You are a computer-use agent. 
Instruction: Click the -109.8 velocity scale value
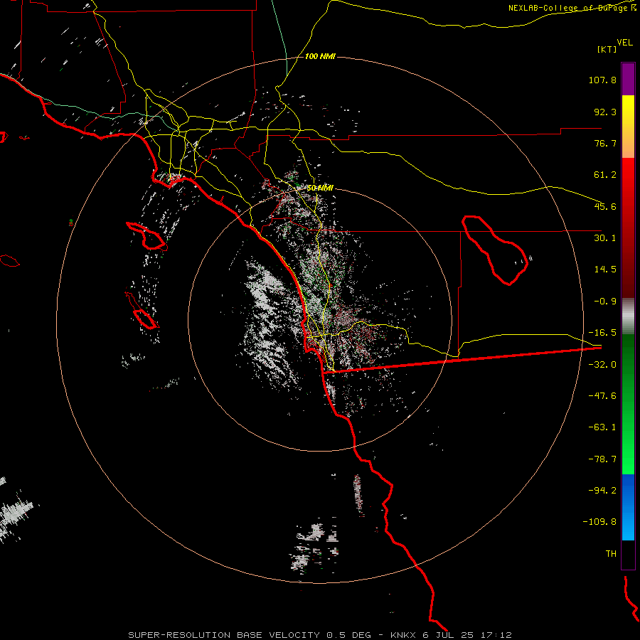coord(599,522)
